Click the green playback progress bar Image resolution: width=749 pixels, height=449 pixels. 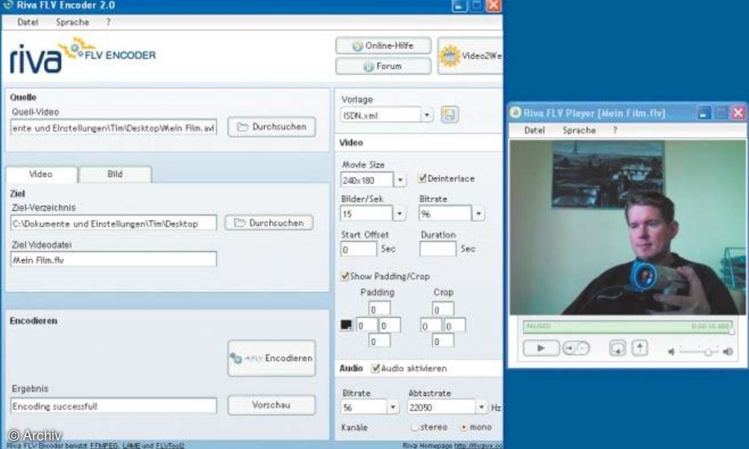pos(627,326)
